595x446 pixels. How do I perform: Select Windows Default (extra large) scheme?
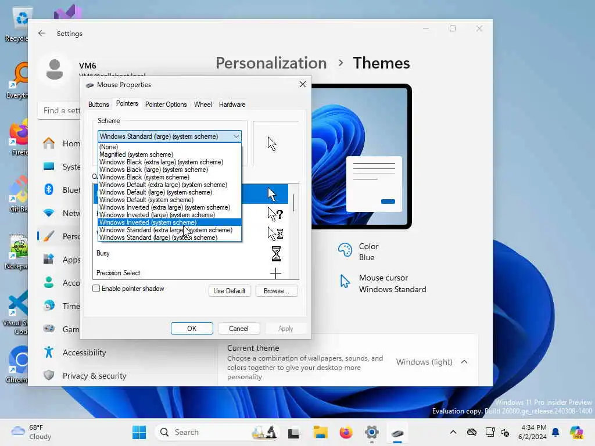pos(170,185)
